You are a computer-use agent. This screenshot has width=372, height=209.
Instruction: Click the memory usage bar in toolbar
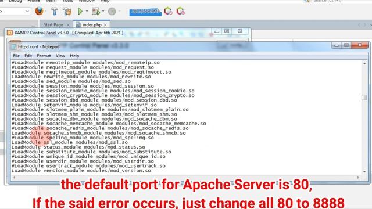coord(145,12)
